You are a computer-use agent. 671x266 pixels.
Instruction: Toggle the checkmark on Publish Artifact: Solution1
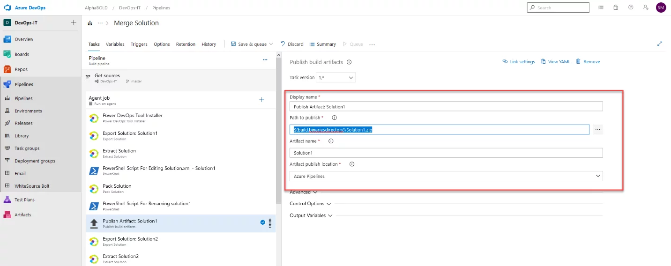[263, 222]
